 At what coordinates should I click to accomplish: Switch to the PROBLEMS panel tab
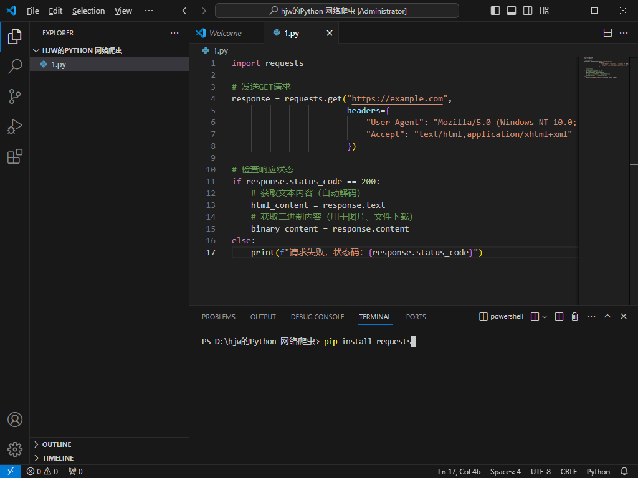pos(219,317)
